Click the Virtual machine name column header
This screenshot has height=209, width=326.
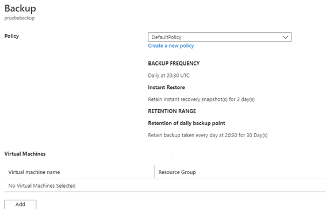pyautogui.click(x=34, y=172)
